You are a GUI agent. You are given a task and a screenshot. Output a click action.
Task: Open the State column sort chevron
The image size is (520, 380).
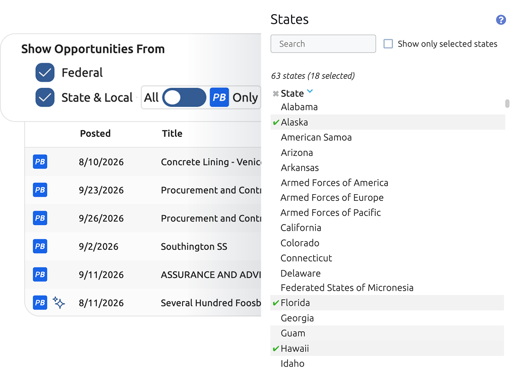pyautogui.click(x=310, y=91)
